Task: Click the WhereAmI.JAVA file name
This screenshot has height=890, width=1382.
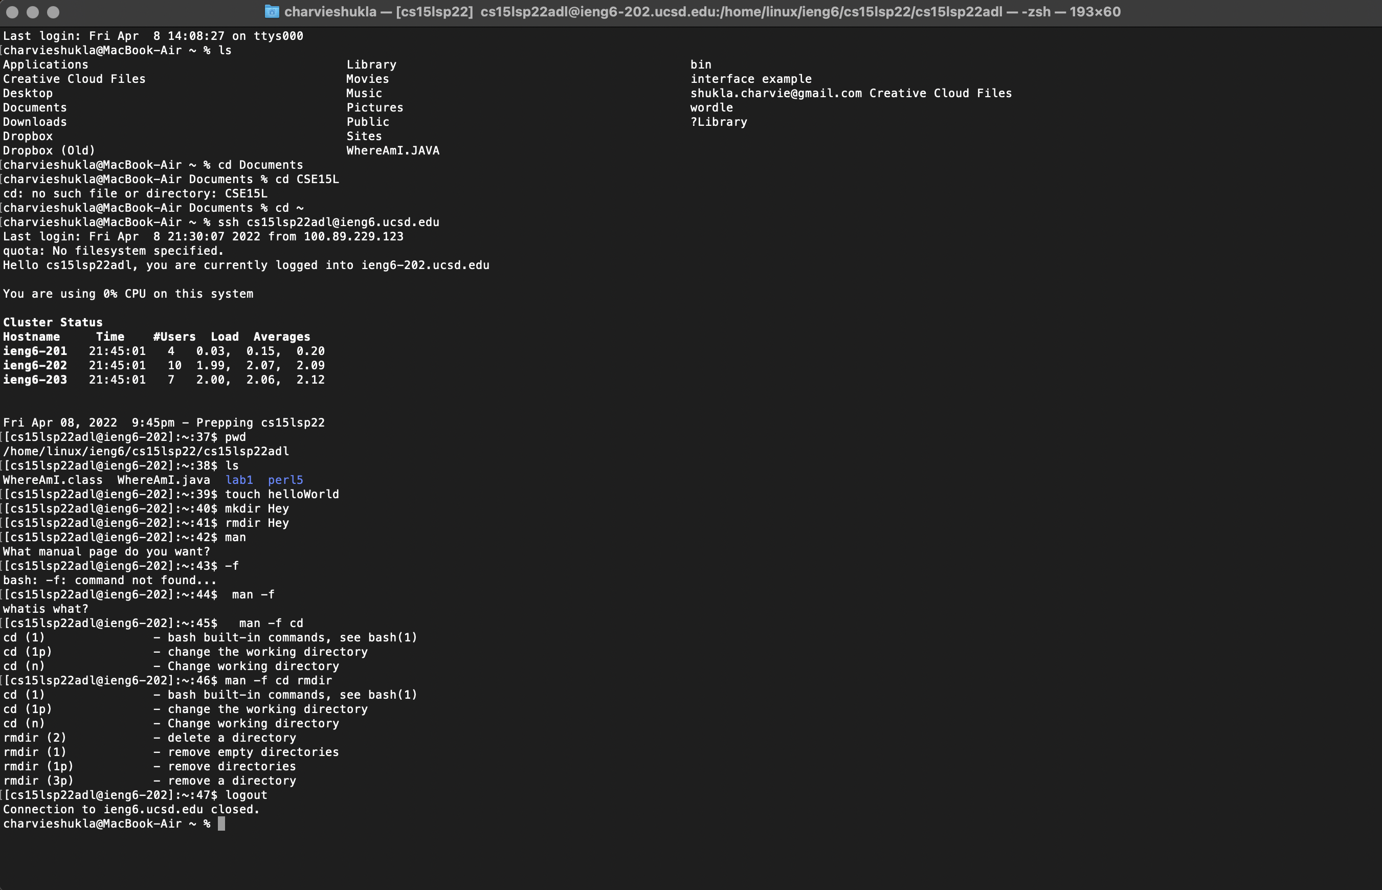Action: [393, 150]
